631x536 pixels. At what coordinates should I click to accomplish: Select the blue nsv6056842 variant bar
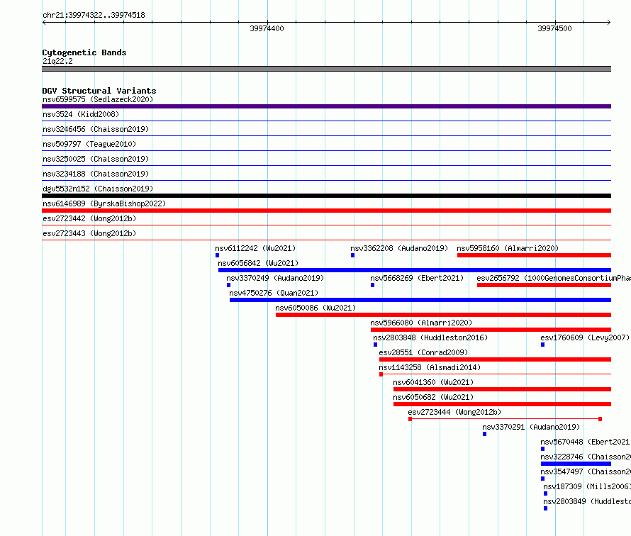[x=415, y=270]
